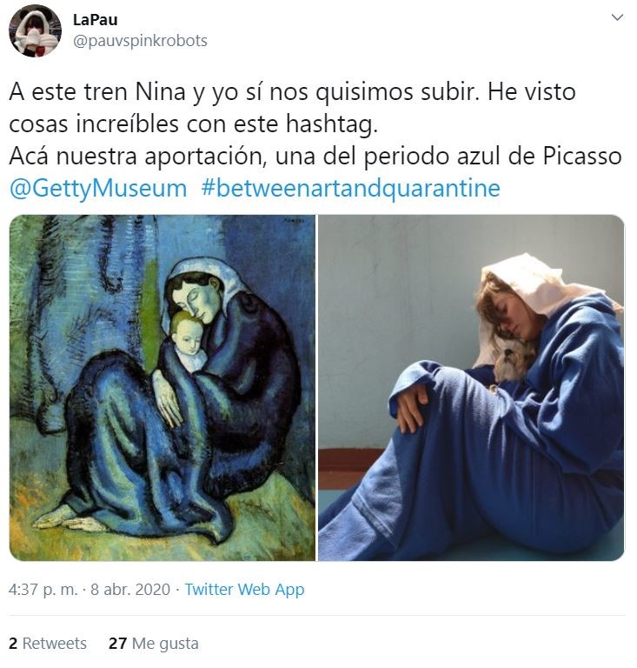Click the baby's face in the painting
This screenshot has width=637, height=668.
(187, 335)
